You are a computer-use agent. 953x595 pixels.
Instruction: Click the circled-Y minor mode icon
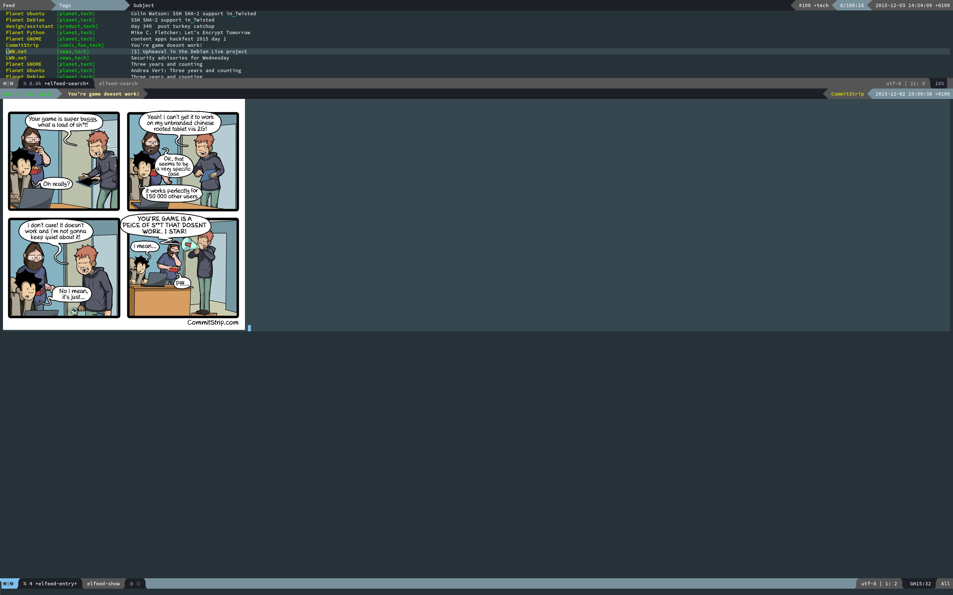(x=131, y=583)
